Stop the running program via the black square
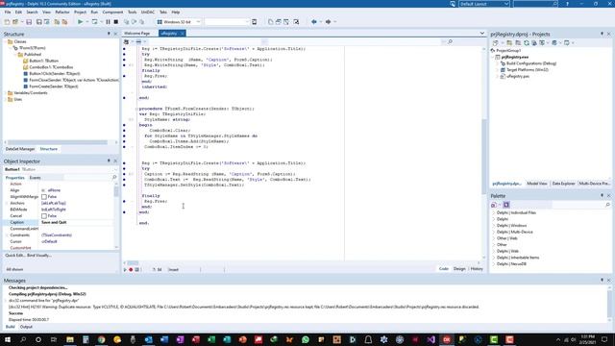This screenshot has height=346, width=615. coord(116,22)
